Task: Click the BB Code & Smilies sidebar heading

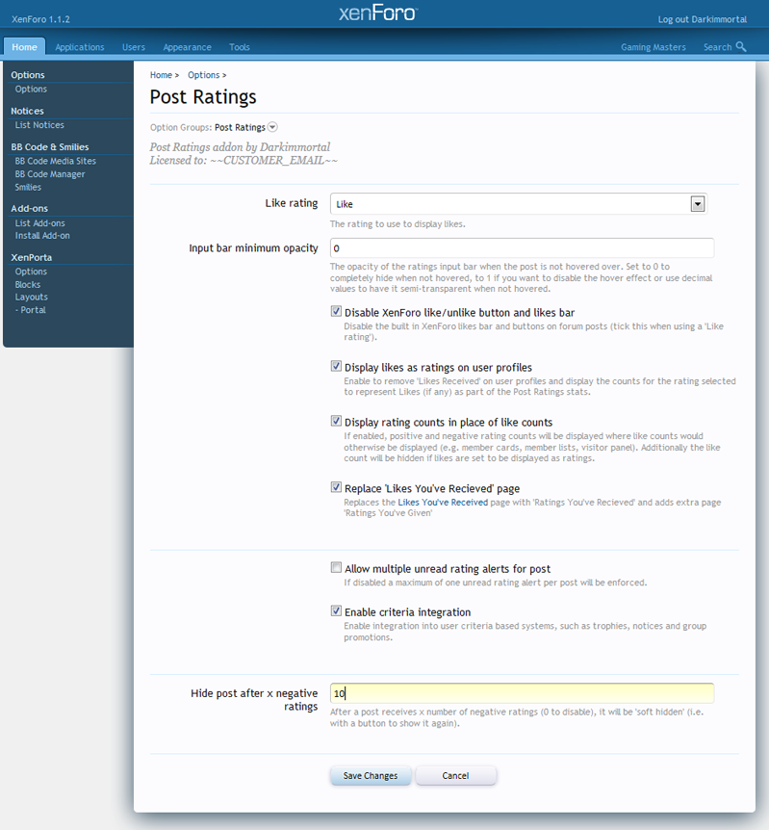Action: [x=50, y=147]
